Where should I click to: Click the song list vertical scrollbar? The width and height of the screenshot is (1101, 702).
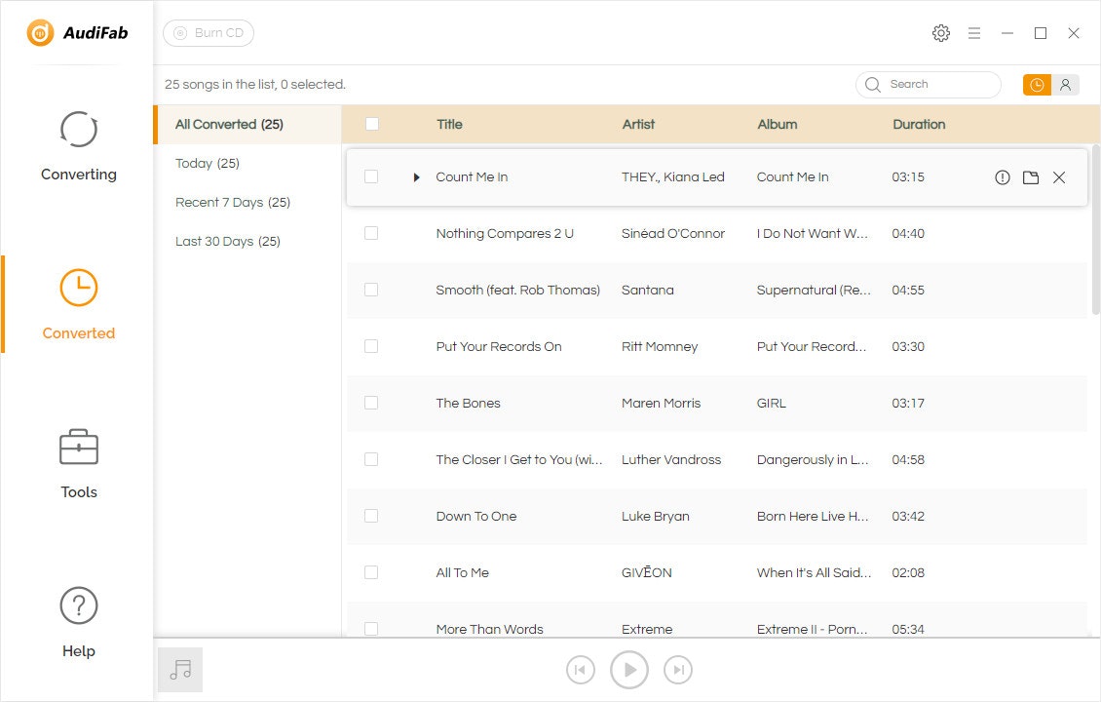[1096, 230]
